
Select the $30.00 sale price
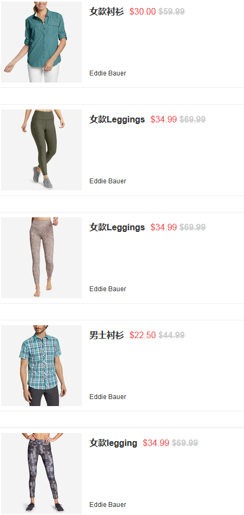143,11
